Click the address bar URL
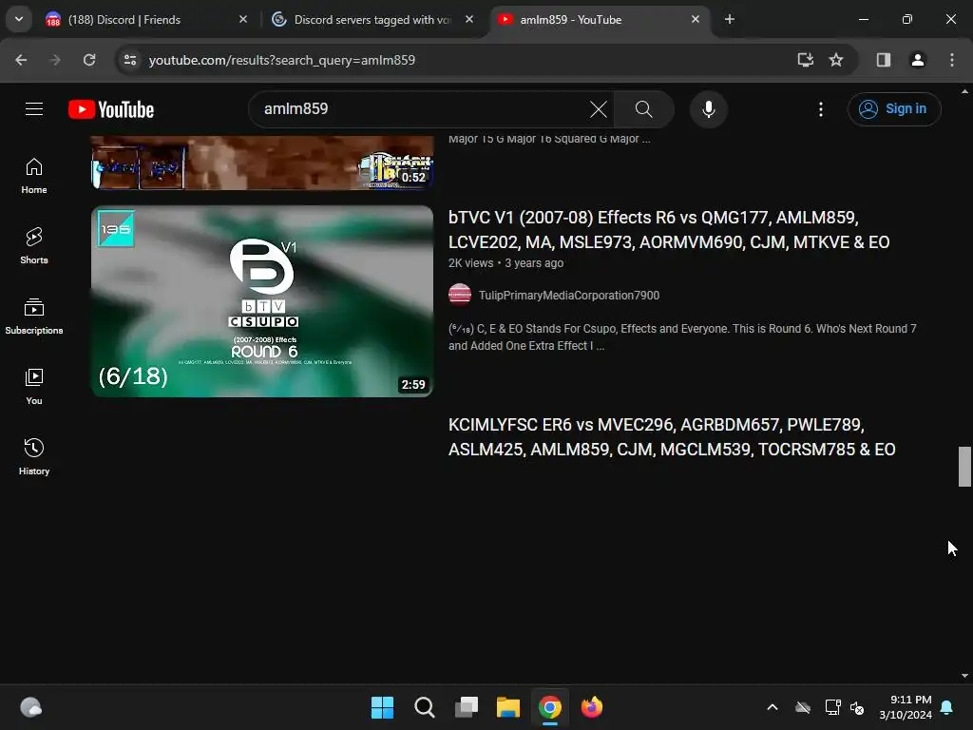 tap(281, 60)
